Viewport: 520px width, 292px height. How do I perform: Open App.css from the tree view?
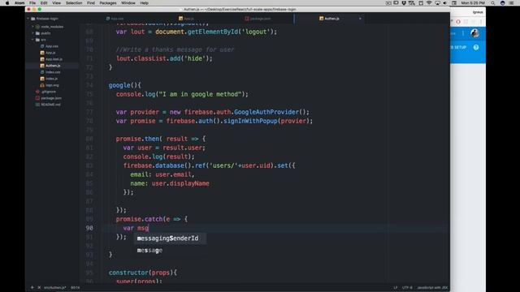click(x=52, y=46)
